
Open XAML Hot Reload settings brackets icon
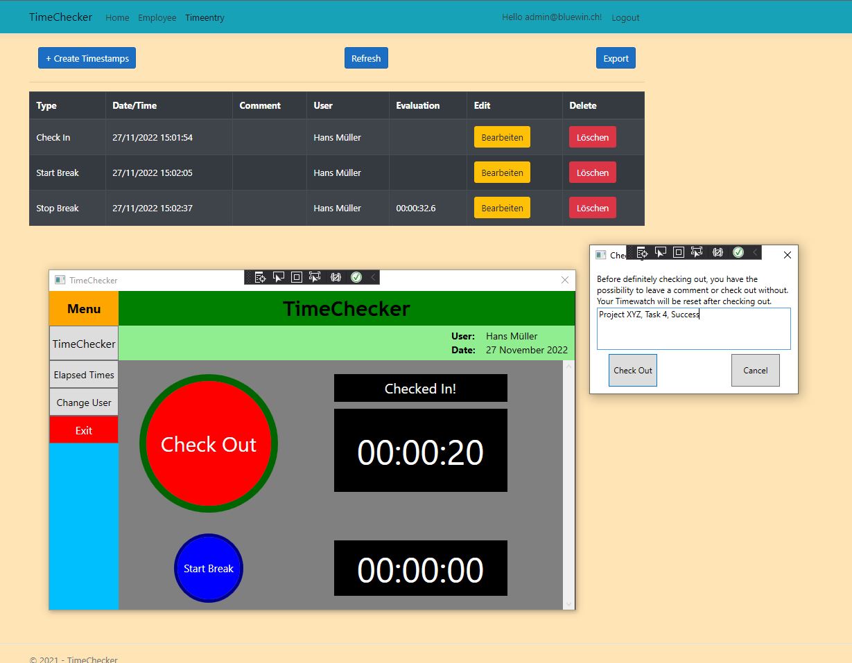(x=336, y=277)
